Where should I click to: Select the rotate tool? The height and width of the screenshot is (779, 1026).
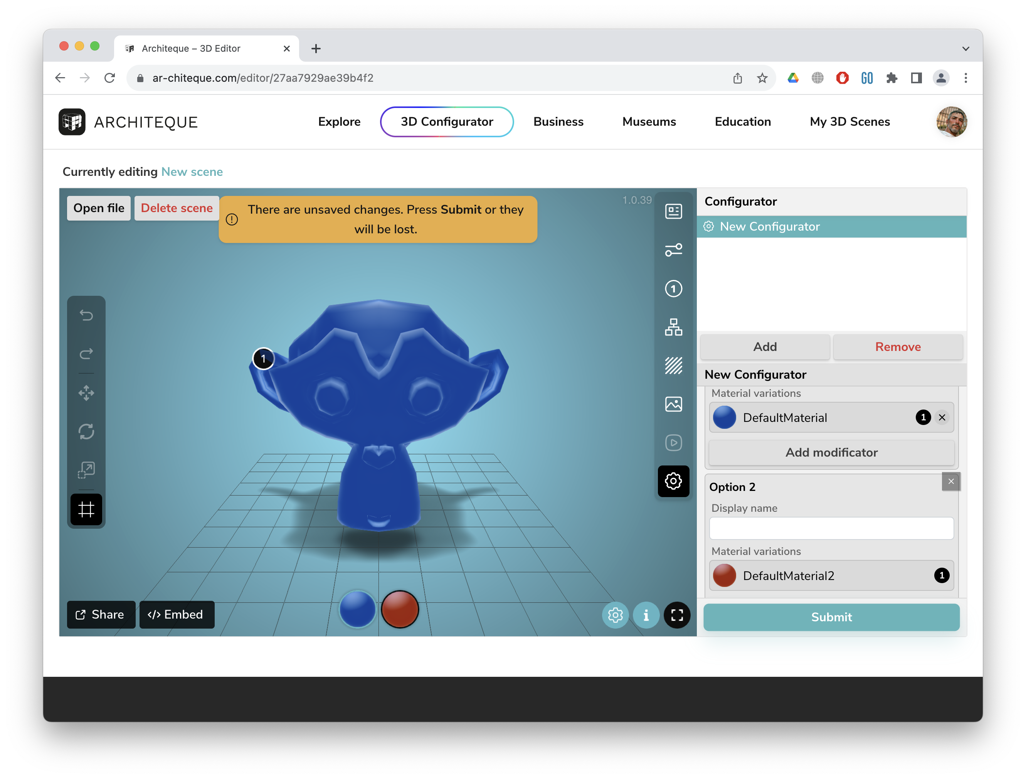tap(86, 432)
